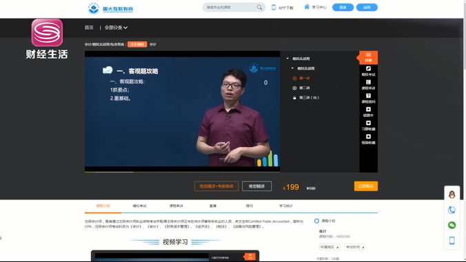Click the phone call floating icon
Viewport: 466px width, 262px height.
[x=452, y=210]
